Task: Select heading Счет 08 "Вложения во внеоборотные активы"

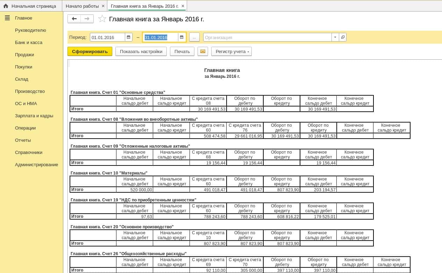Action: click(134, 119)
